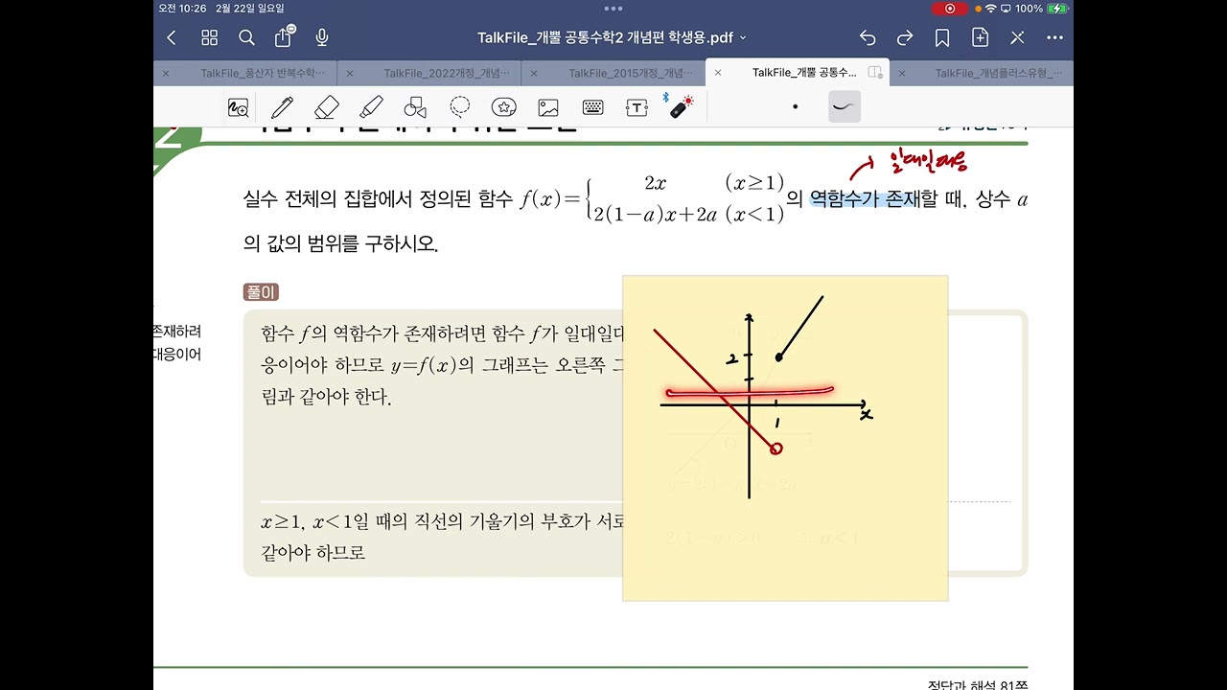This screenshot has height=690, width=1227.
Task: Insert an image with the photo tool
Action: tap(548, 107)
